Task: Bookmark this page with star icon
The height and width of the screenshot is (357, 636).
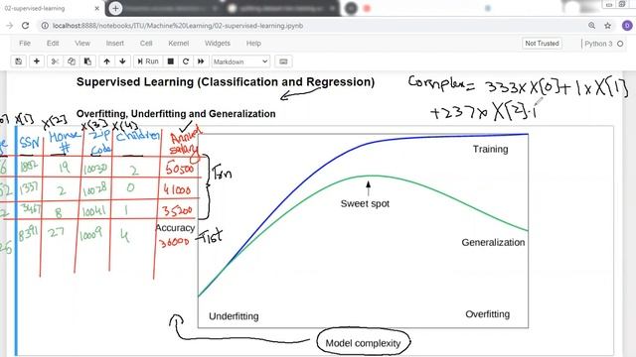Action: [607, 26]
